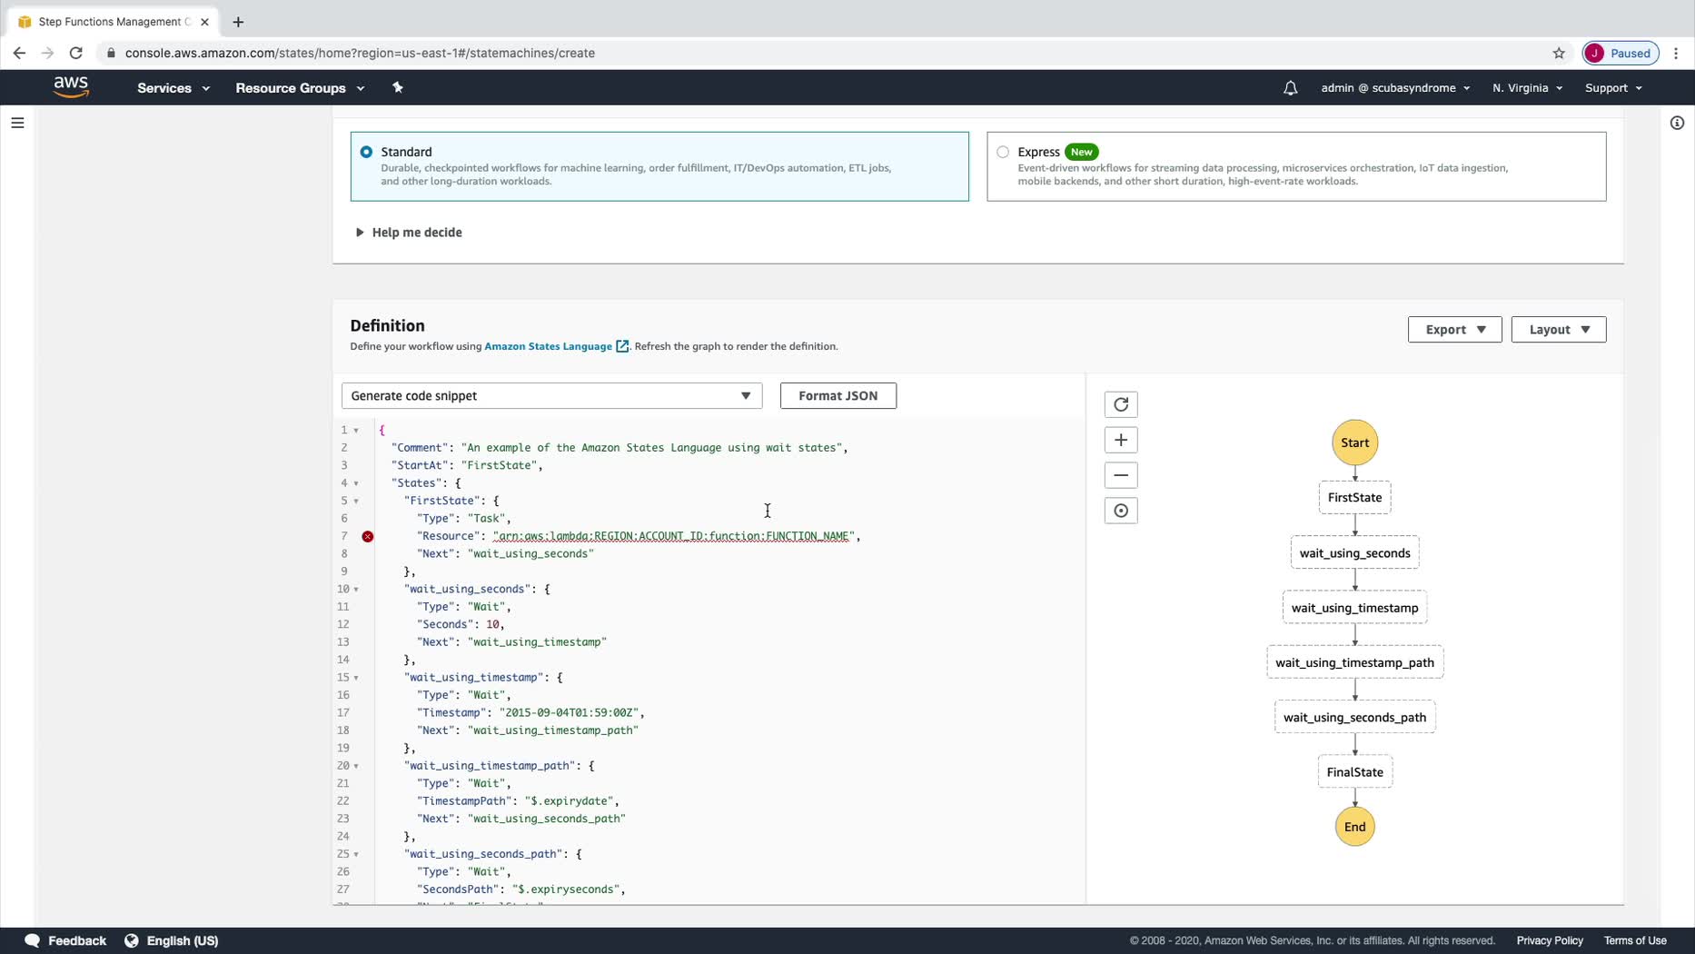Viewport: 1695px width, 954px height.
Task: Click the pin shortcuts icon
Action: (x=397, y=88)
